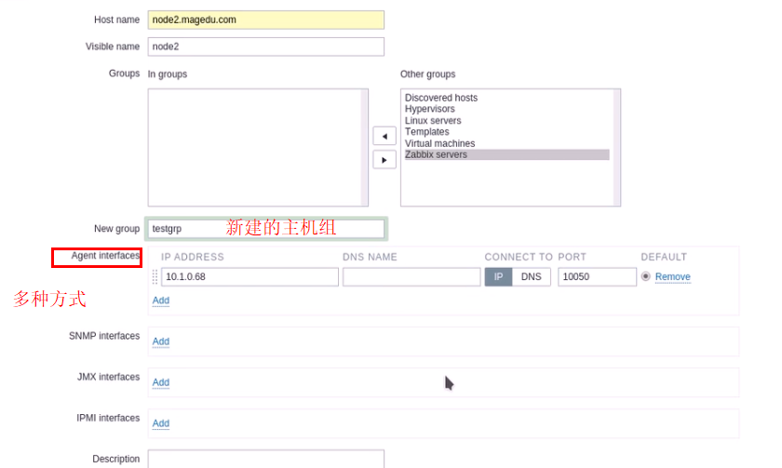Edit the Port field showing 10050
This screenshot has width=782, height=468.
pyautogui.click(x=597, y=276)
